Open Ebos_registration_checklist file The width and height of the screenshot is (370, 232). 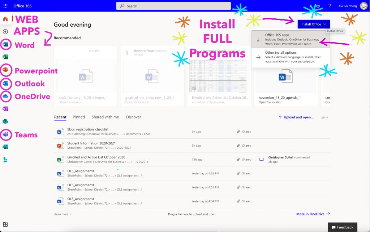88,129
